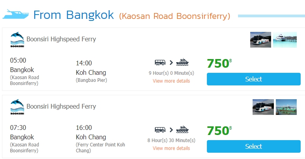Open ferry pier photo thumbnail in first listing

coord(285,40)
